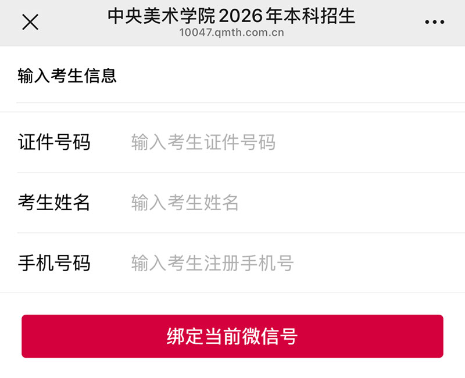Tap the 考生姓名 label text
This screenshot has height=378, width=465.
tap(54, 203)
